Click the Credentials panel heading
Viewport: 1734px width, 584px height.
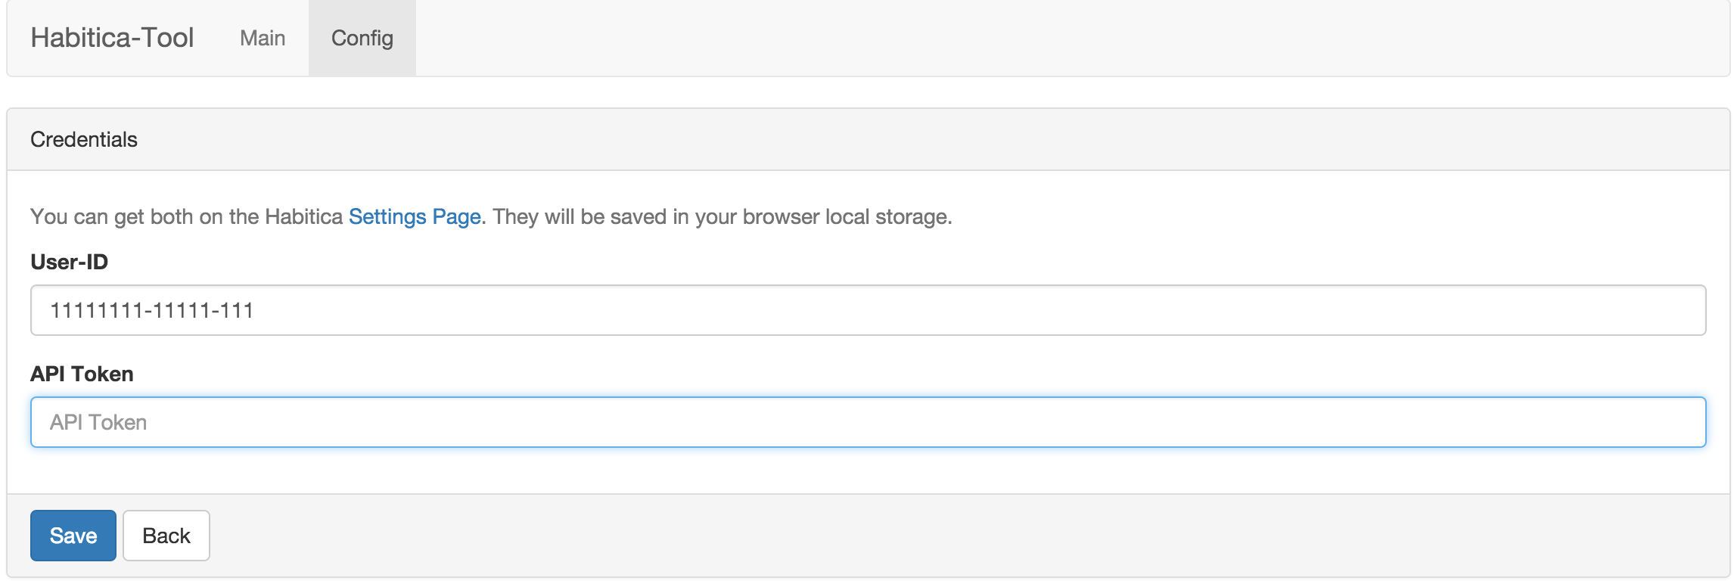tap(84, 139)
